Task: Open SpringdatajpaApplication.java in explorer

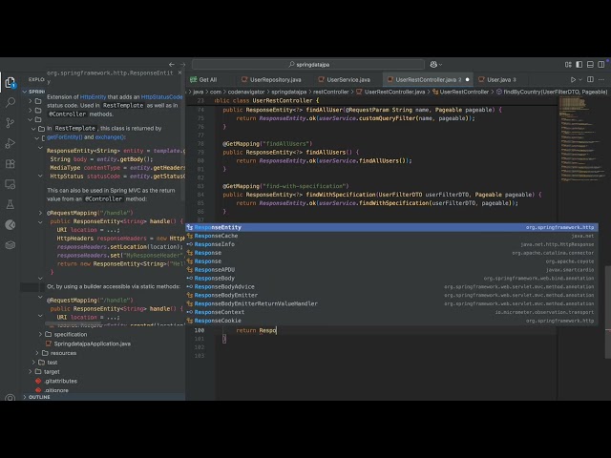Action: [x=92, y=343]
